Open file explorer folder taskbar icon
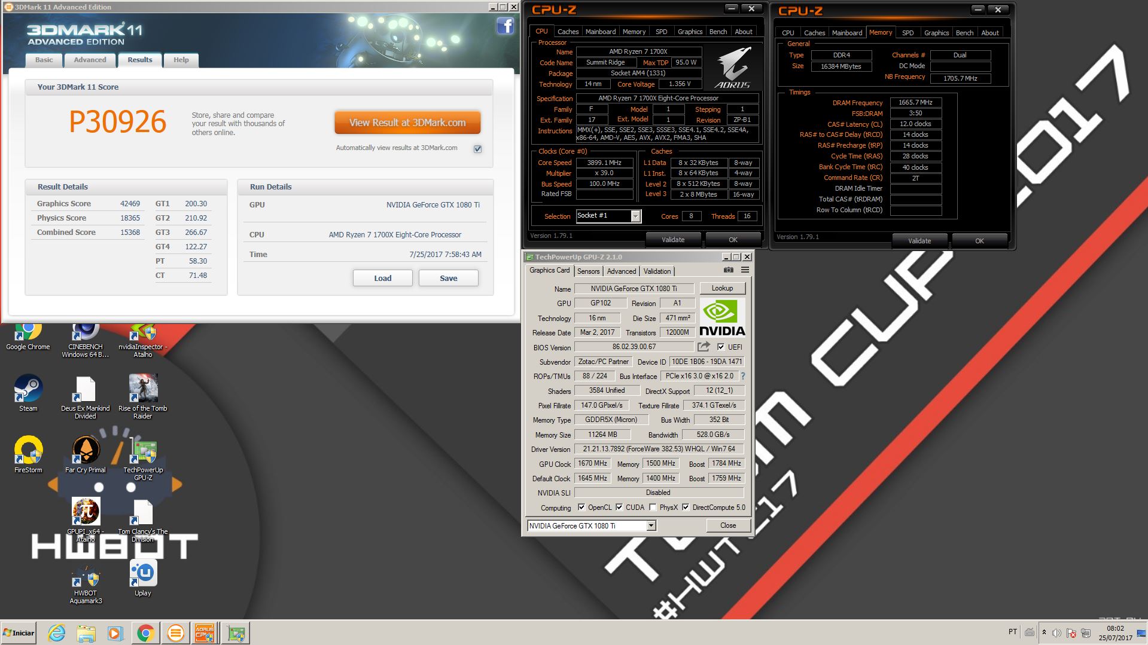 point(86,633)
